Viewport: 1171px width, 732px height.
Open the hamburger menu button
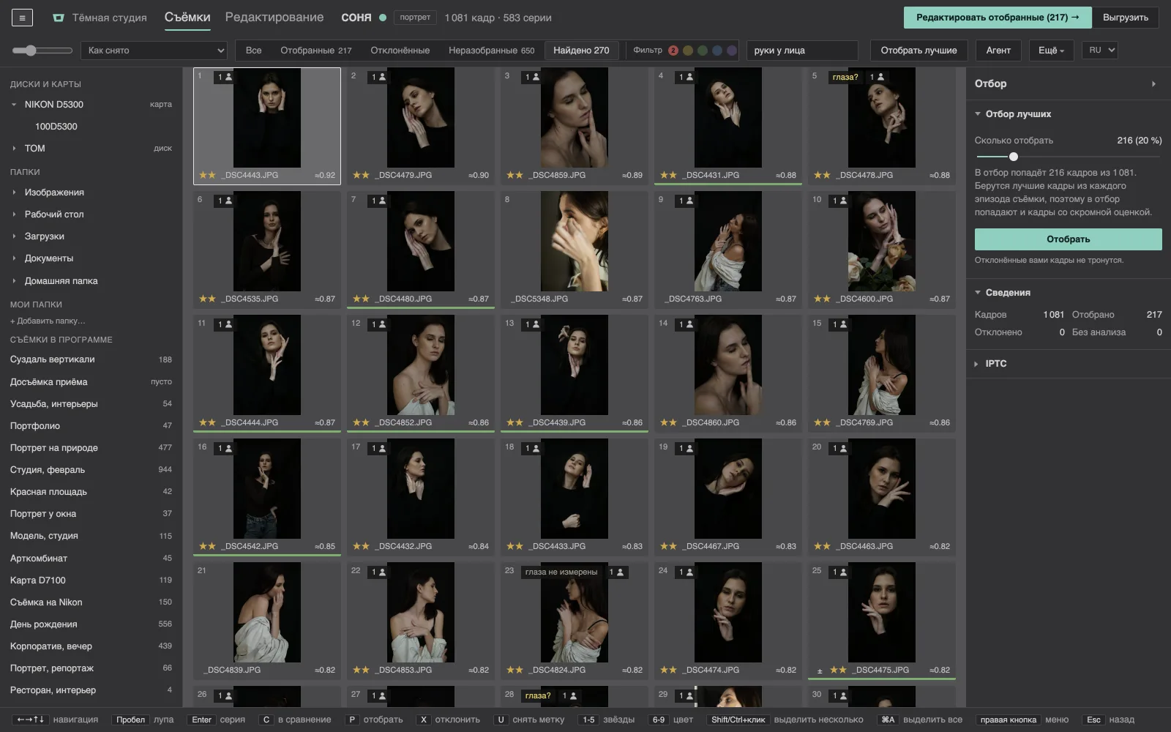coord(22,18)
